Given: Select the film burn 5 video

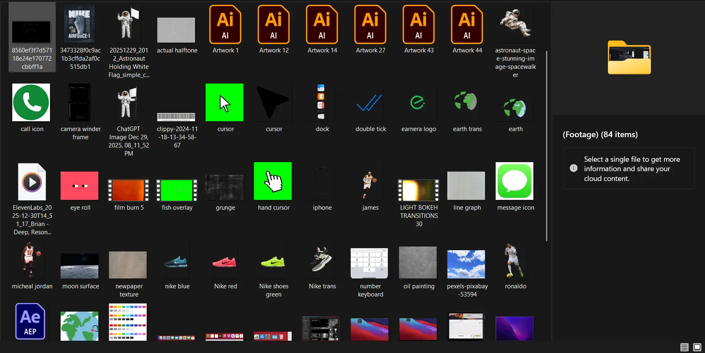Looking at the screenshot, I should click(128, 190).
